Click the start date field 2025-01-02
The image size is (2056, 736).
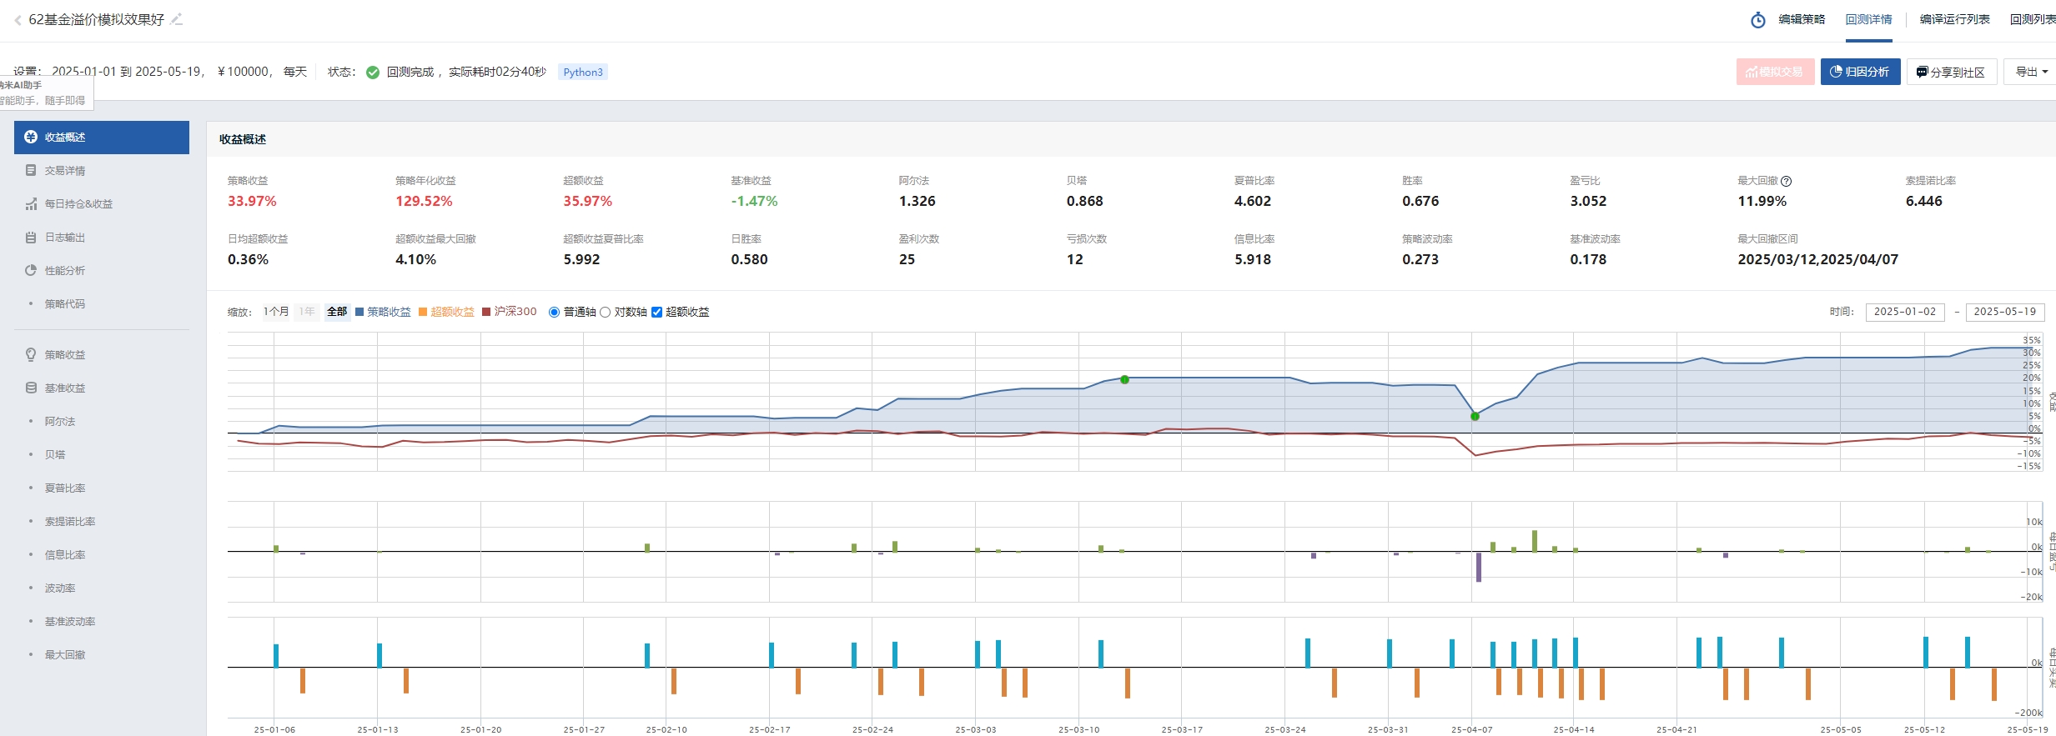tap(1905, 312)
